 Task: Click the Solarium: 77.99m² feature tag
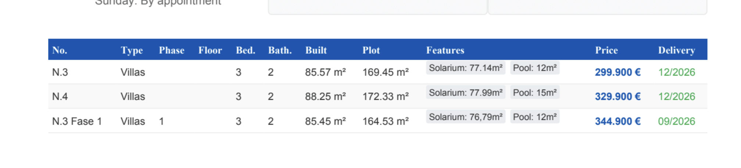465,92
